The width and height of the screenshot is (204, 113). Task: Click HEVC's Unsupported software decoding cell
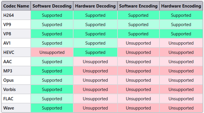tap(52, 52)
